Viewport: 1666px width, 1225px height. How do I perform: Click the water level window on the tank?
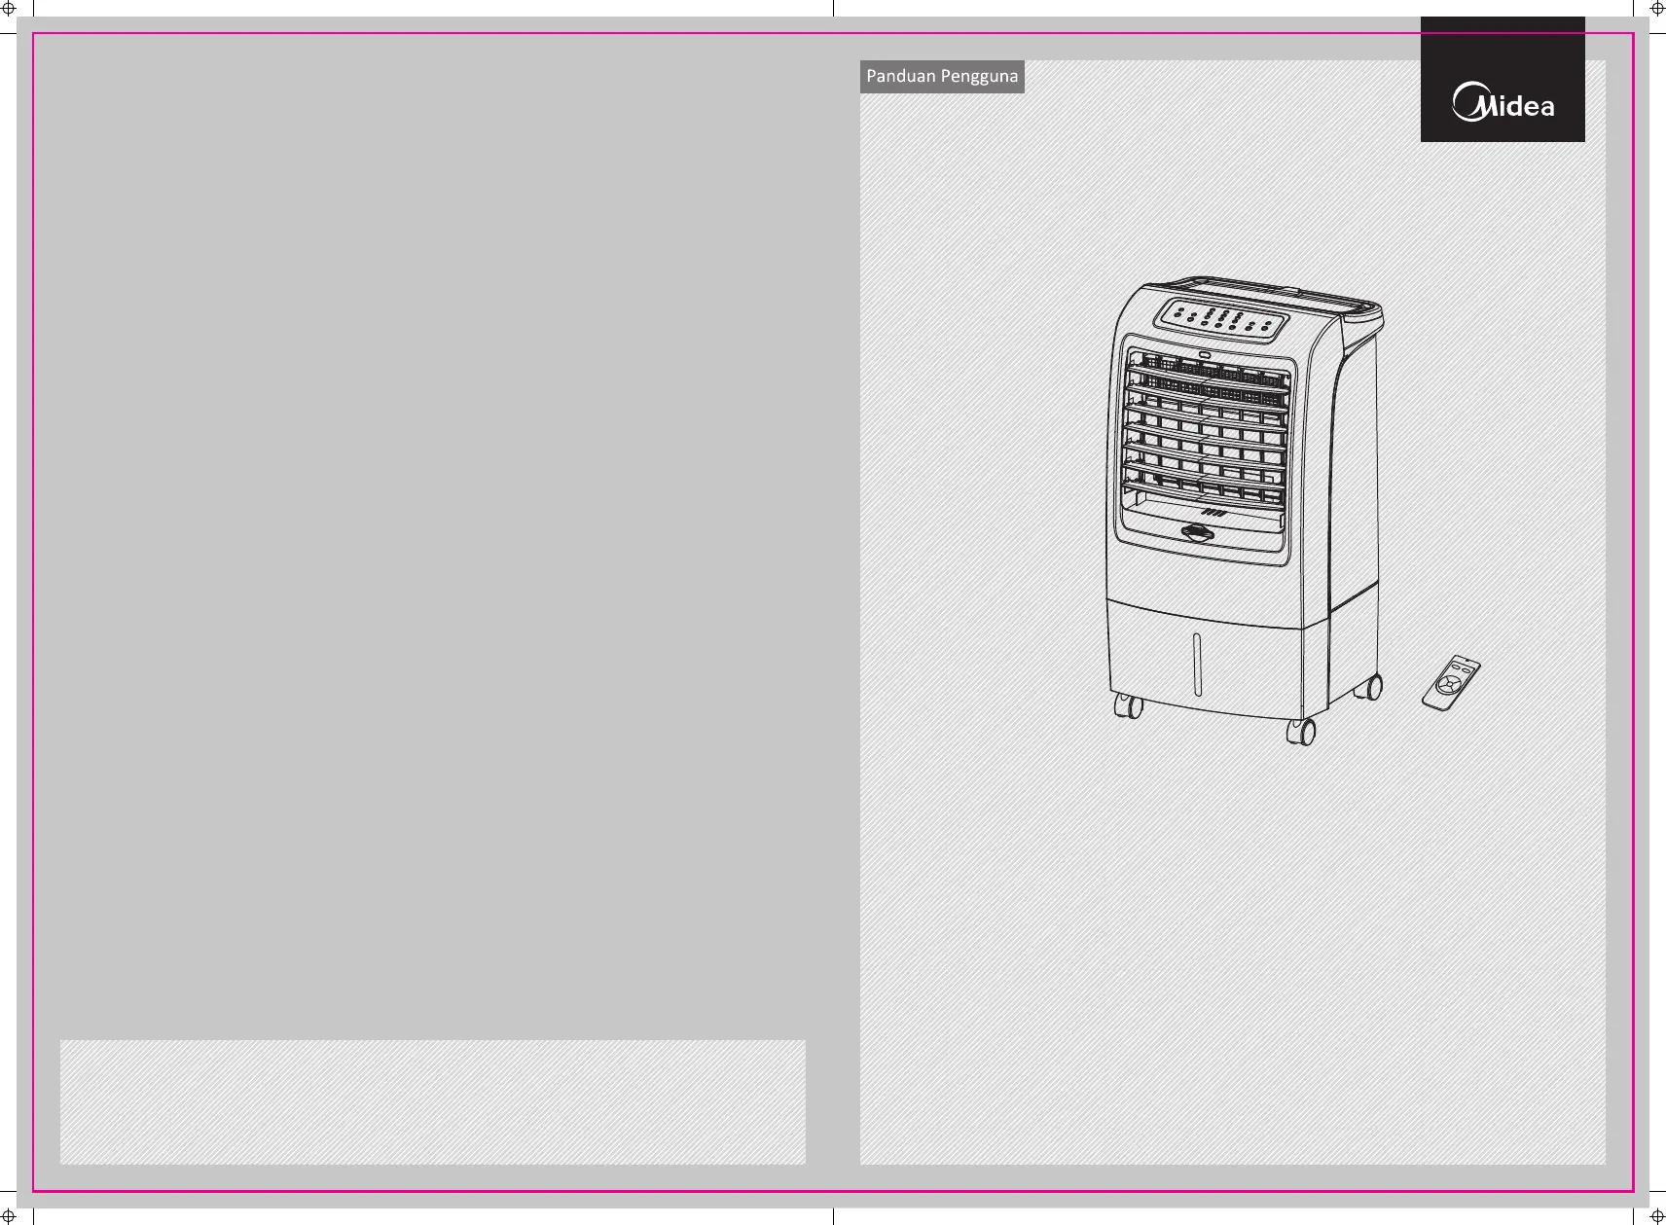pyautogui.click(x=1197, y=665)
